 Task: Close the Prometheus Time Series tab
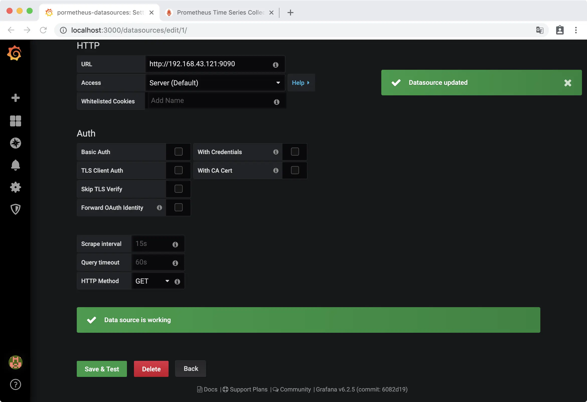(271, 12)
